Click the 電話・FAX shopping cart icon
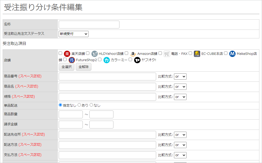262x163 pixels. click(167, 54)
